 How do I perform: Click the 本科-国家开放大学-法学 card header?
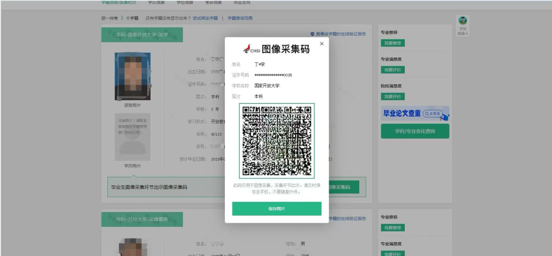(142, 35)
